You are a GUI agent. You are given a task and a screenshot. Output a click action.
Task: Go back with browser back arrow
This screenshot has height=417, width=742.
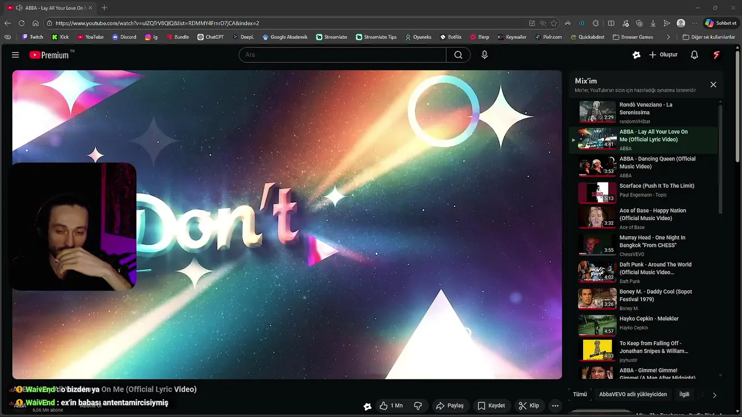pyautogui.click(x=8, y=23)
